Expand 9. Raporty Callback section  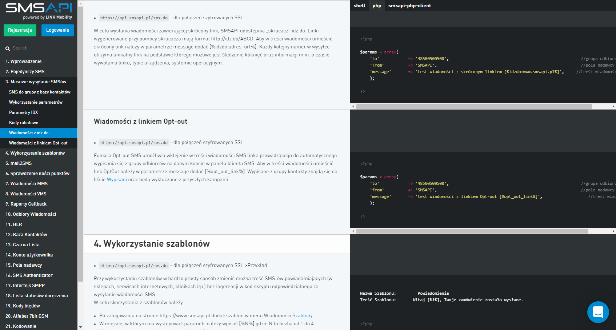[39, 204]
